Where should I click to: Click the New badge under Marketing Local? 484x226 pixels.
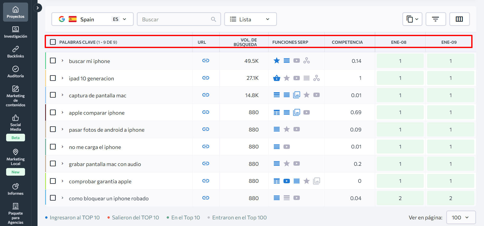pos(16,172)
